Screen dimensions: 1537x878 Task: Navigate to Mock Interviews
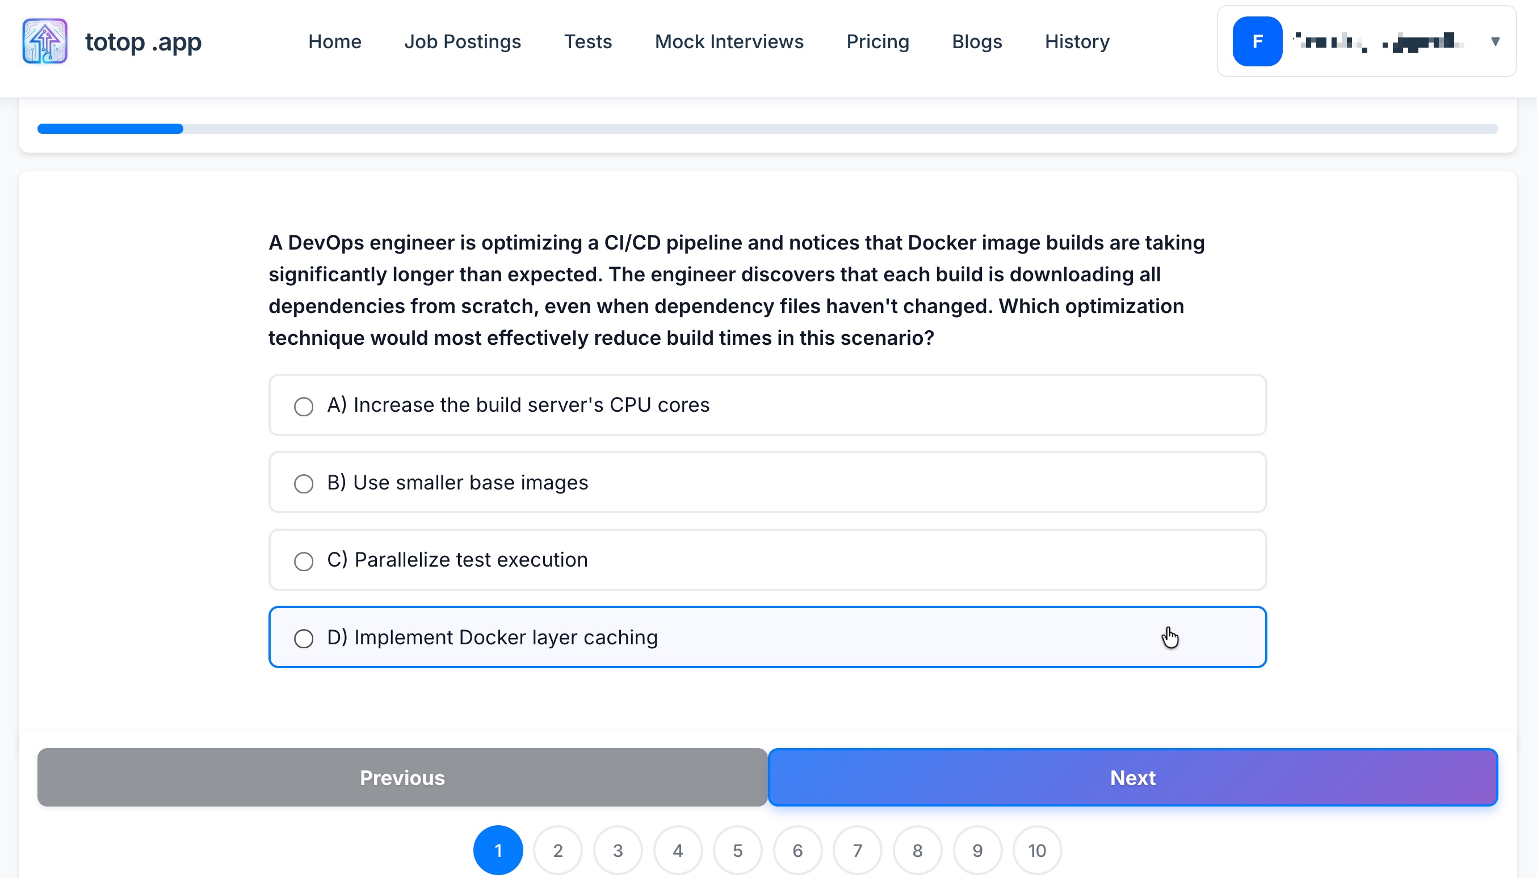click(x=729, y=41)
